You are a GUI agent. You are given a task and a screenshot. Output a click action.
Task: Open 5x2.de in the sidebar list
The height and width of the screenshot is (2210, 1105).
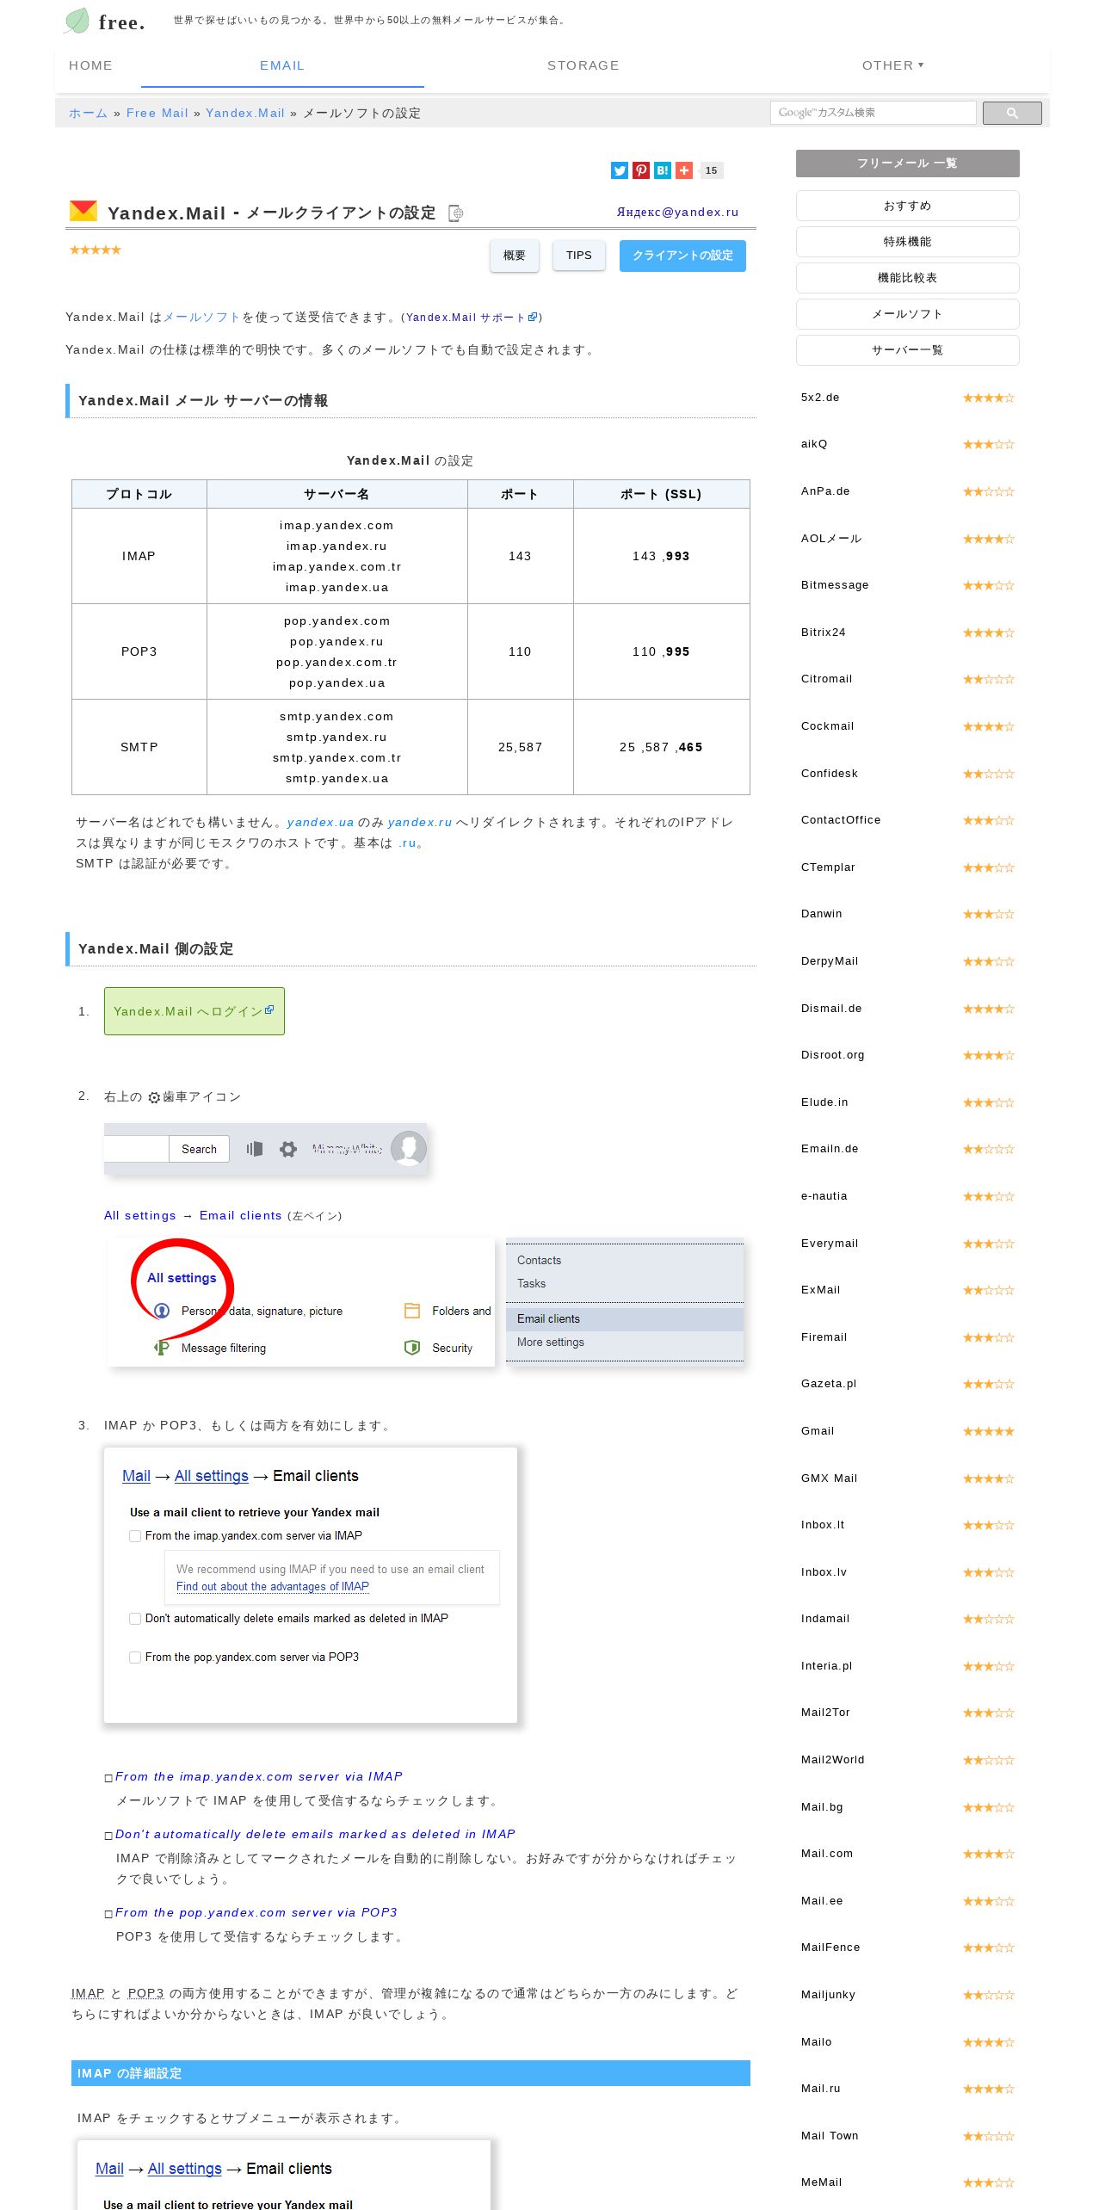[x=820, y=398]
